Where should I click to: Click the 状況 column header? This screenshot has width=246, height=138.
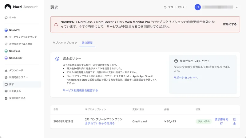coord(198,109)
